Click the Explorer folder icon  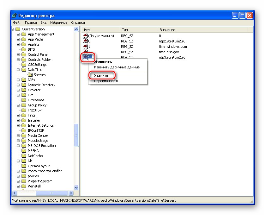tap(24, 90)
